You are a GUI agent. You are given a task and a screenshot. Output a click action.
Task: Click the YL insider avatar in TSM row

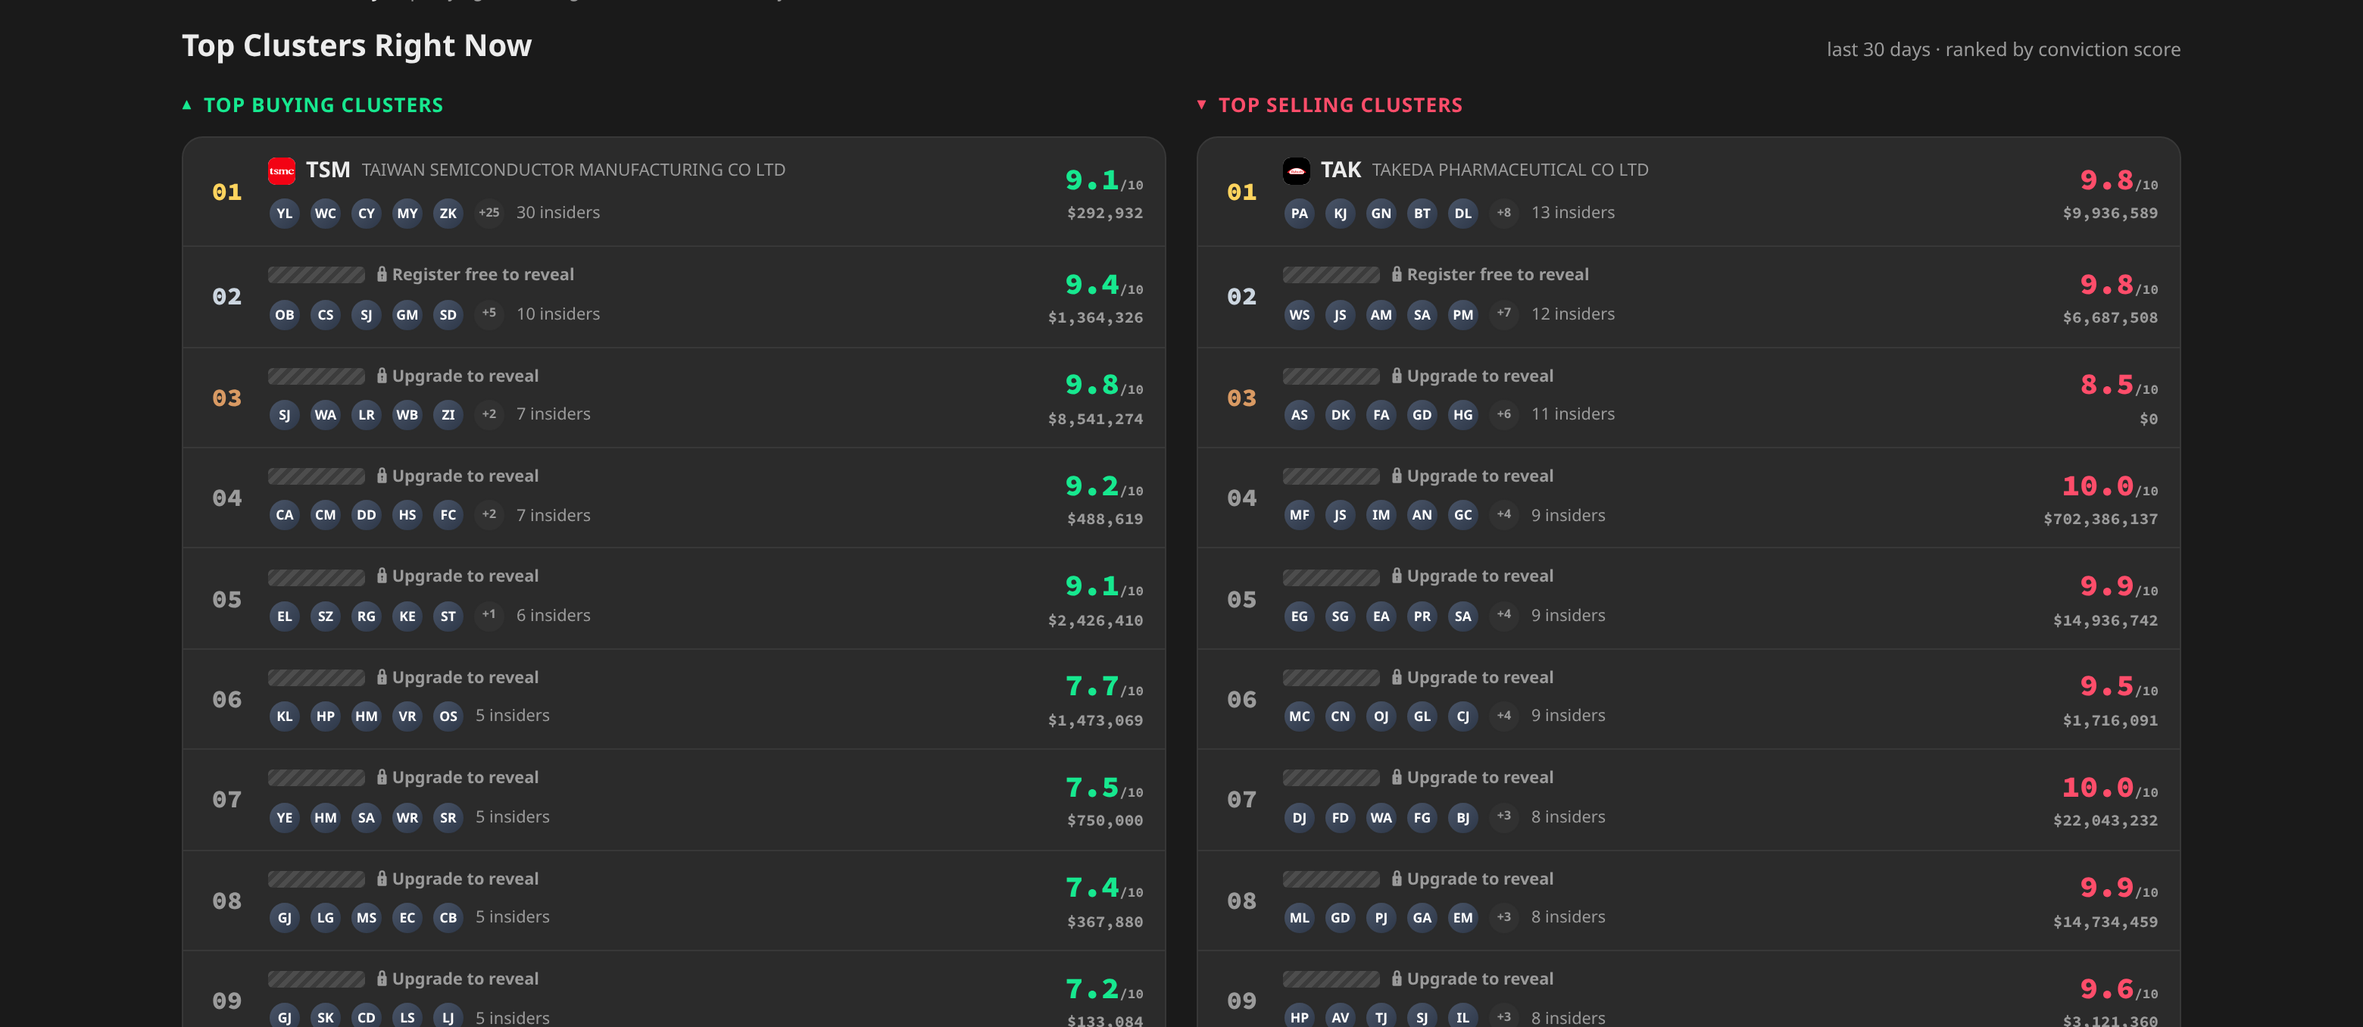(x=284, y=214)
